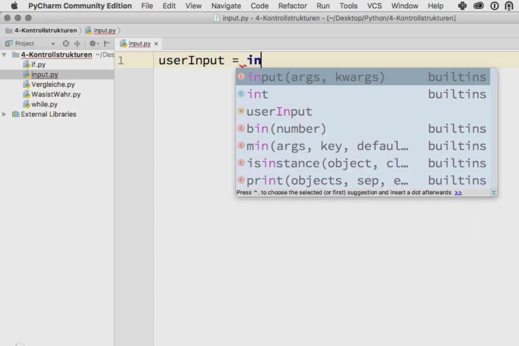Select input.py in project tree
Screen dimensions: 519x346
click(45, 75)
